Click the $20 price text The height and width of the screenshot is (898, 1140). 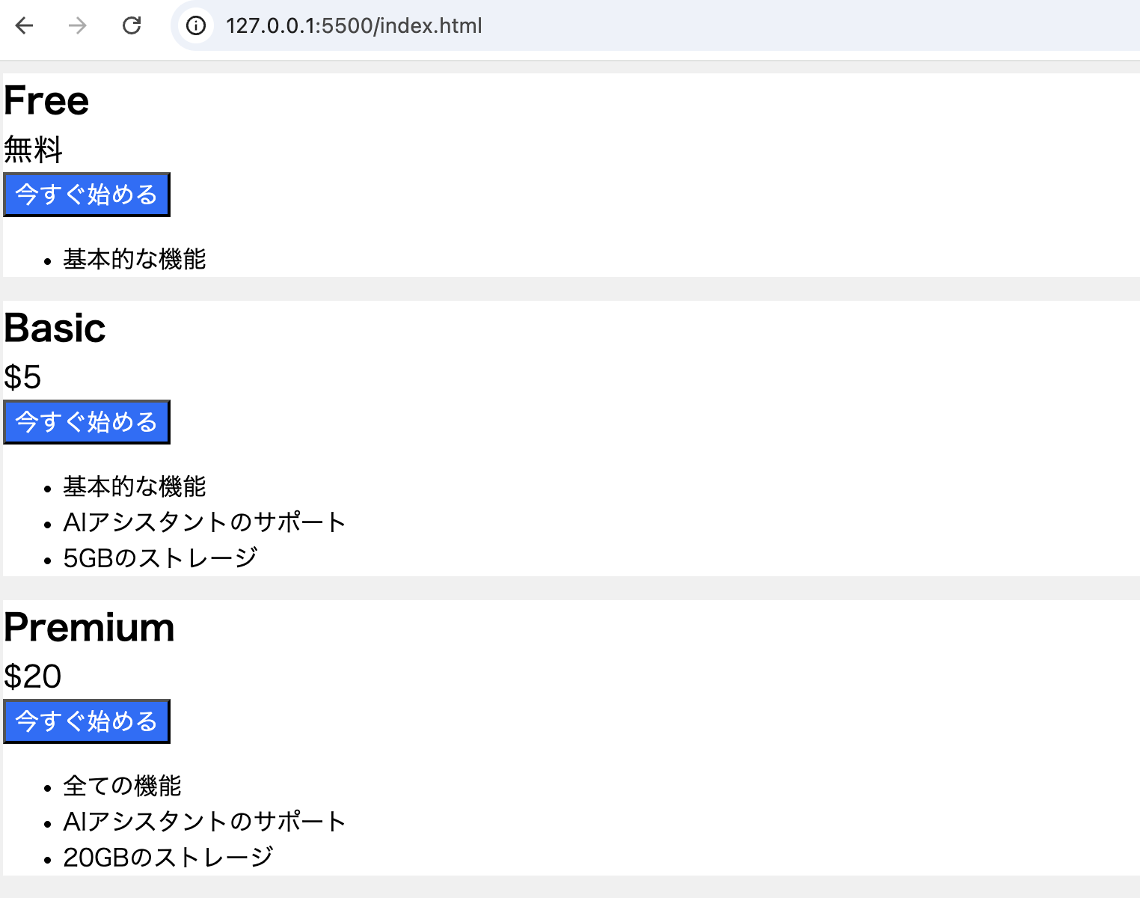click(32, 676)
